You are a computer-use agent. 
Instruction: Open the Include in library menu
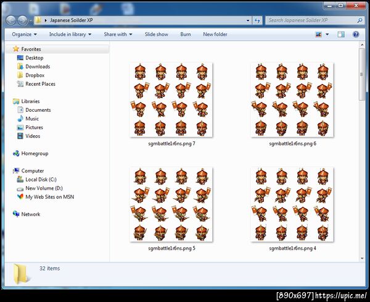(x=70, y=34)
